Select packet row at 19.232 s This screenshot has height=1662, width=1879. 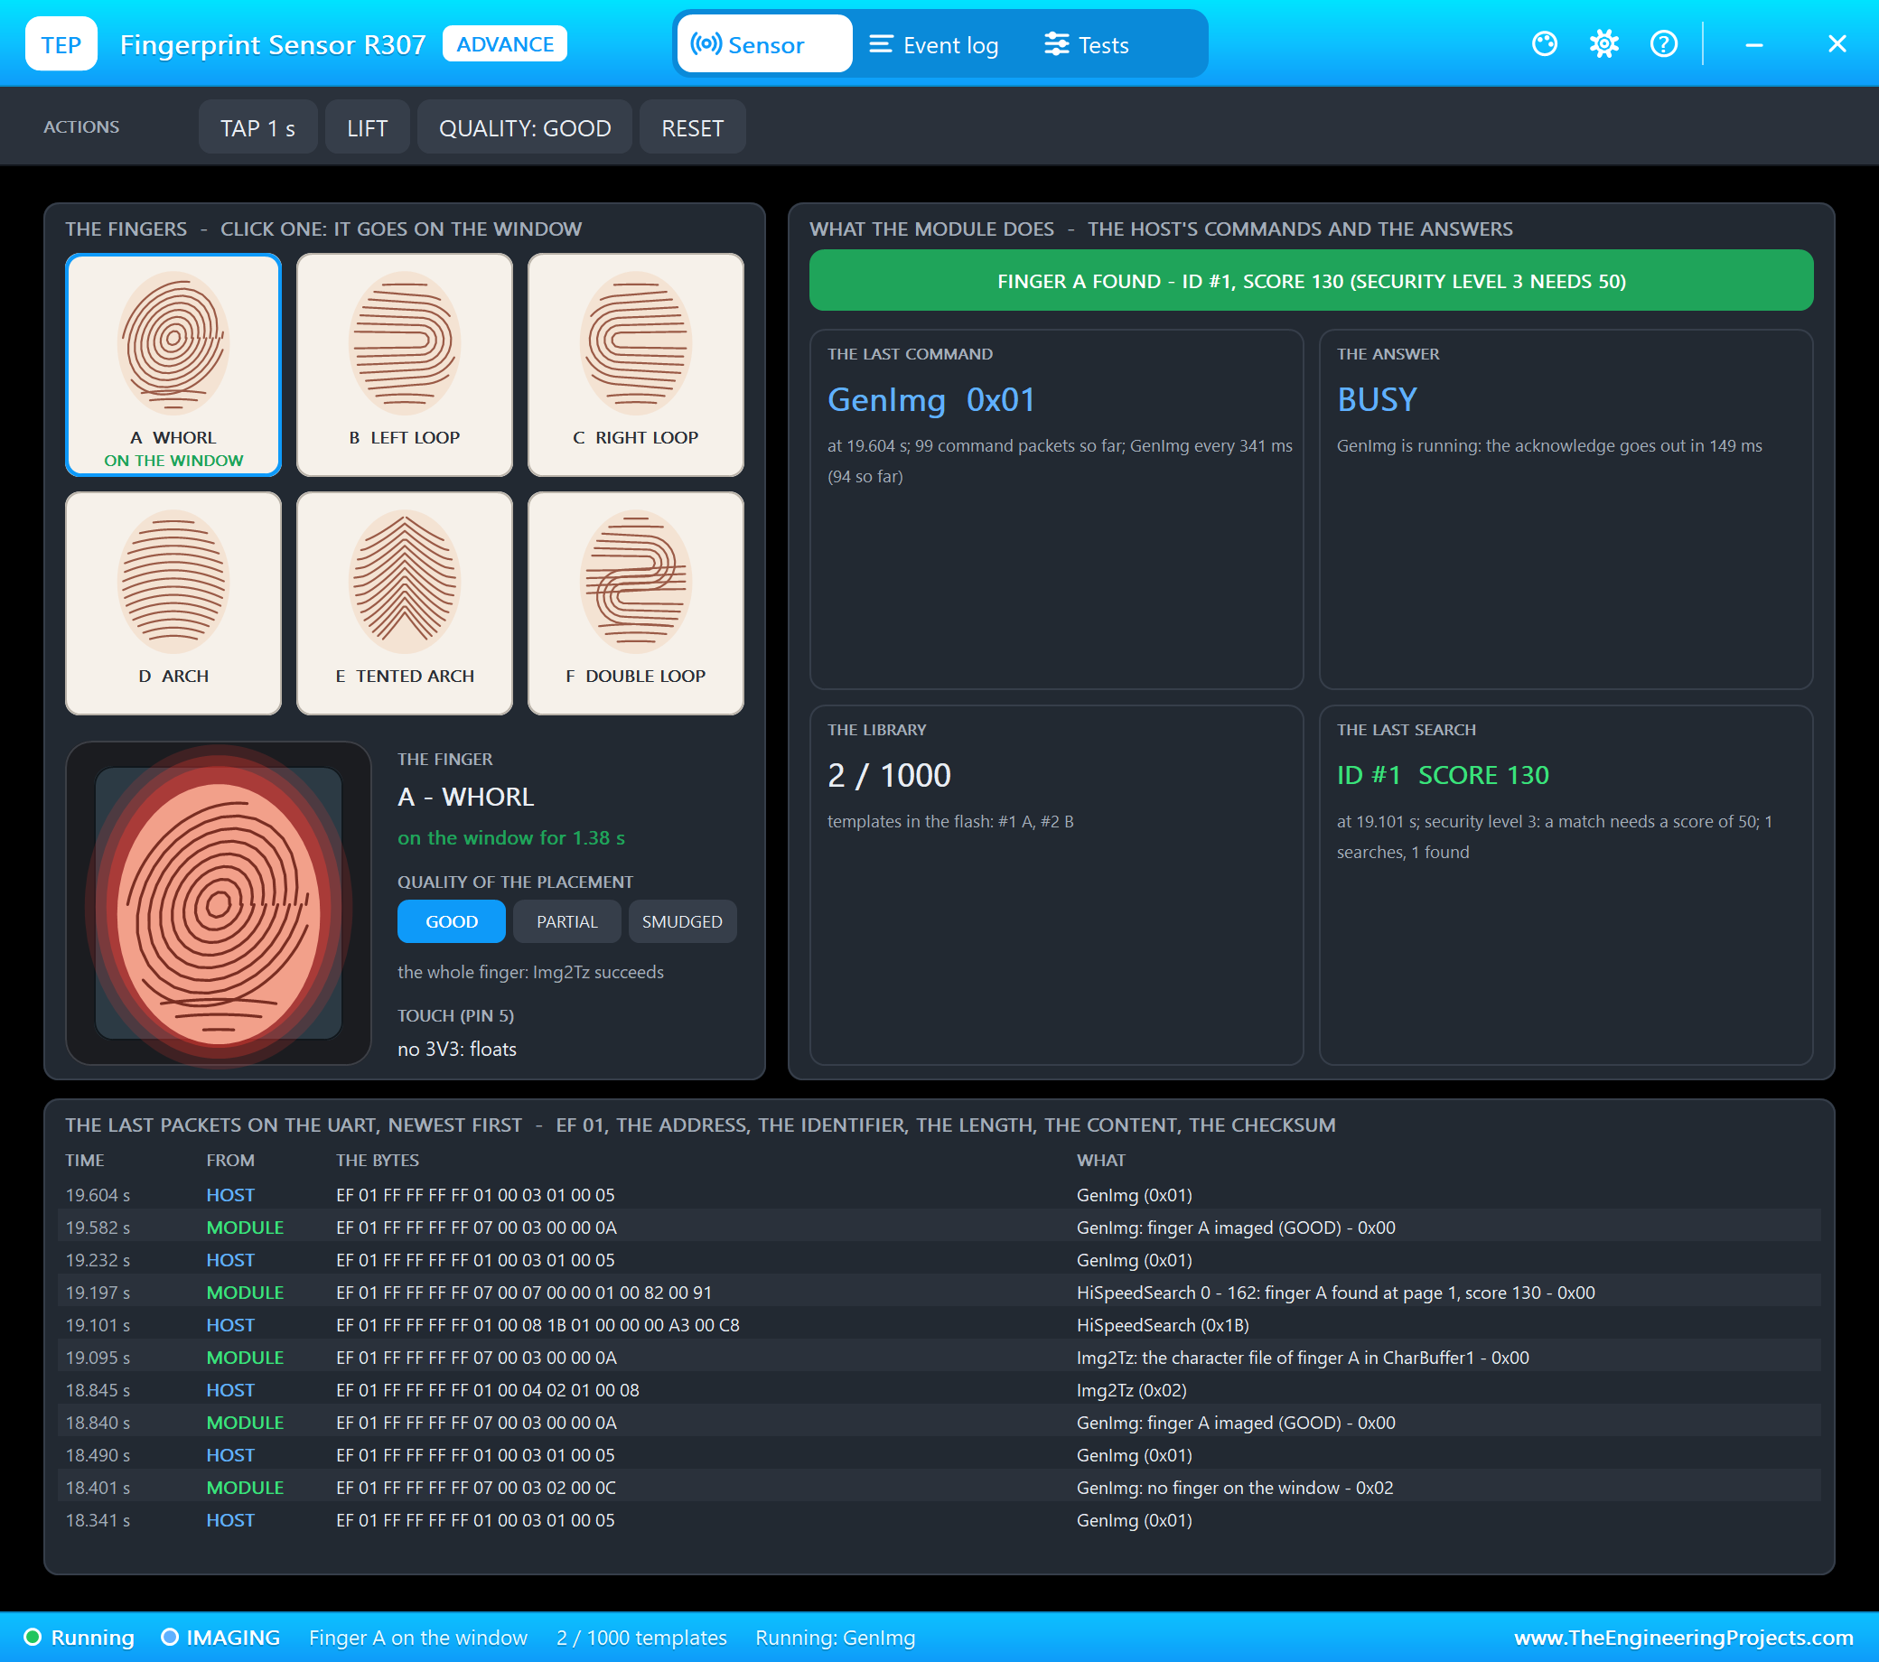939,1260
